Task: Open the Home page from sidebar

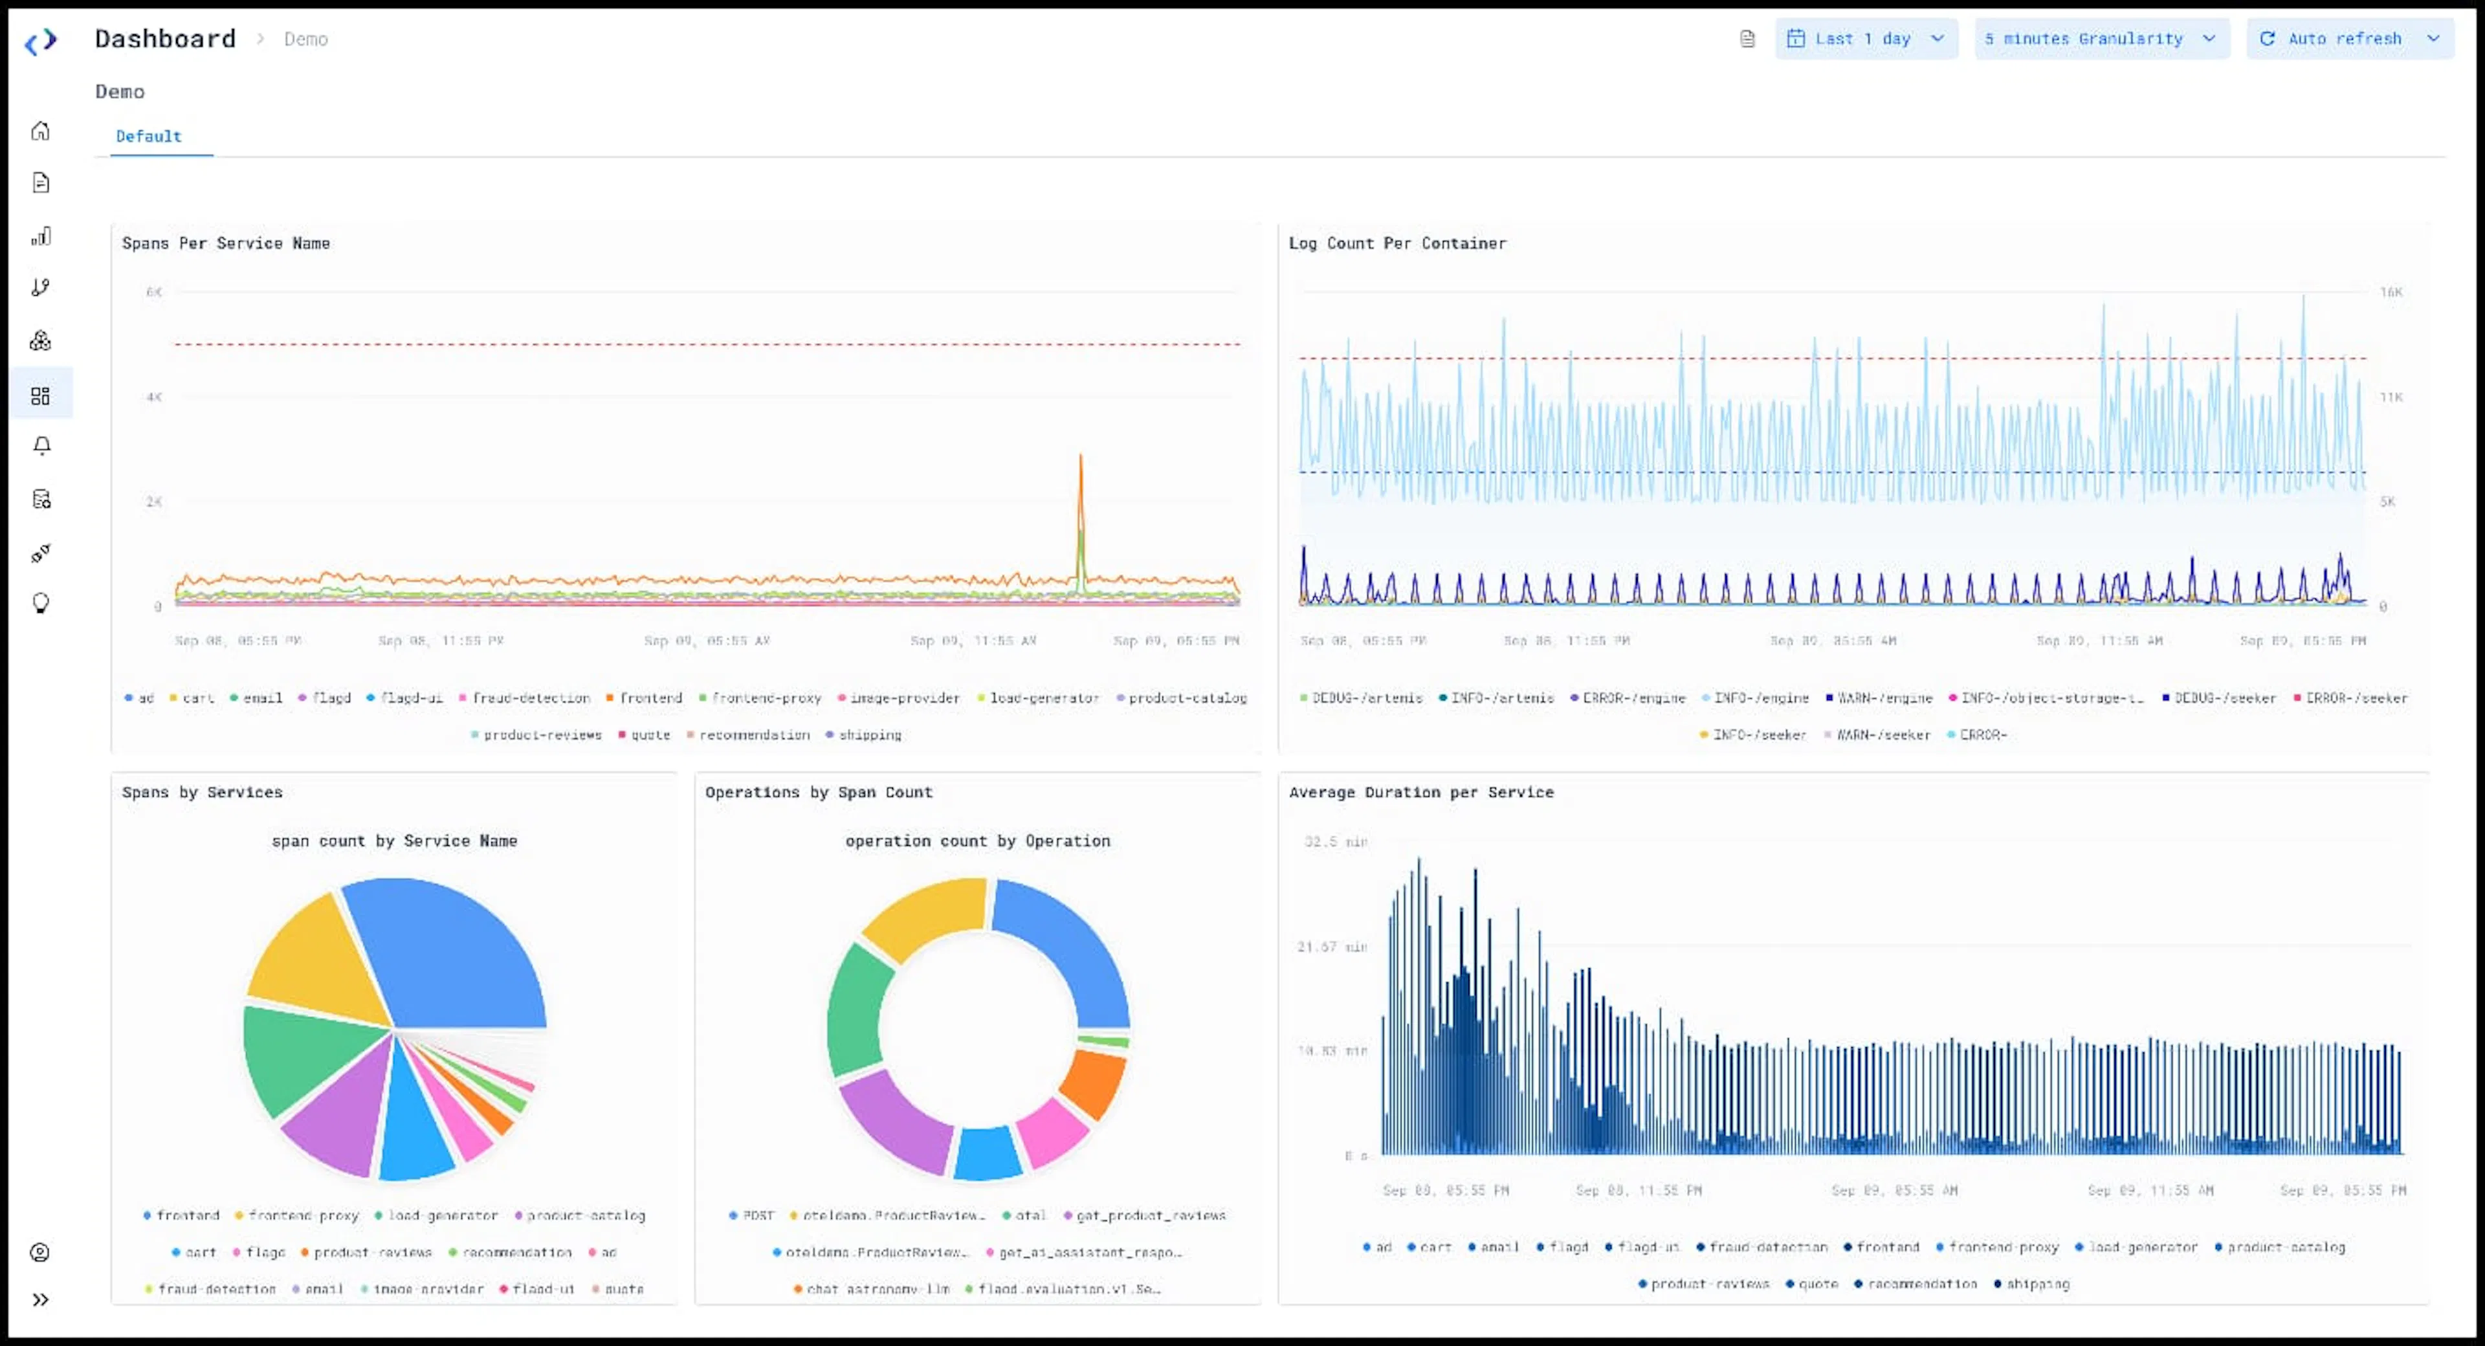Action: tap(41, 130)
